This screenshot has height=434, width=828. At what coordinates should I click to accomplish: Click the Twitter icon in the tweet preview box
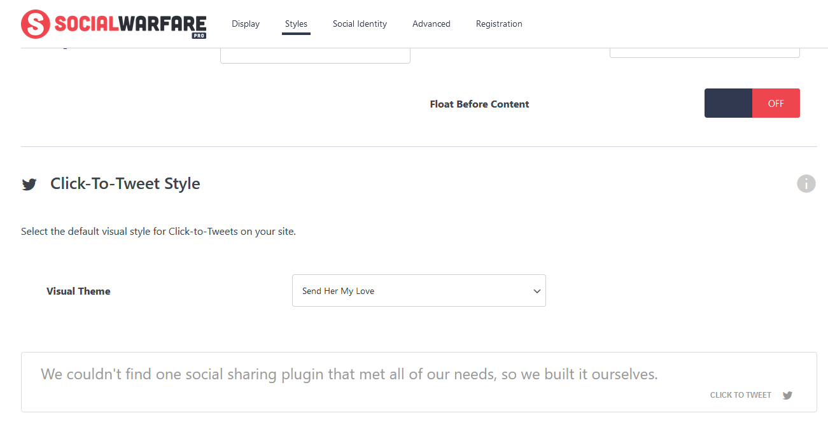pyautogui.click(x=787, y=395)
